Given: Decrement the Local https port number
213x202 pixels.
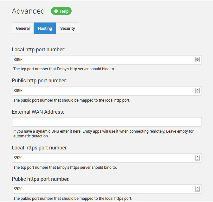Looking at the screenshot, I should [x=197, y=159].
